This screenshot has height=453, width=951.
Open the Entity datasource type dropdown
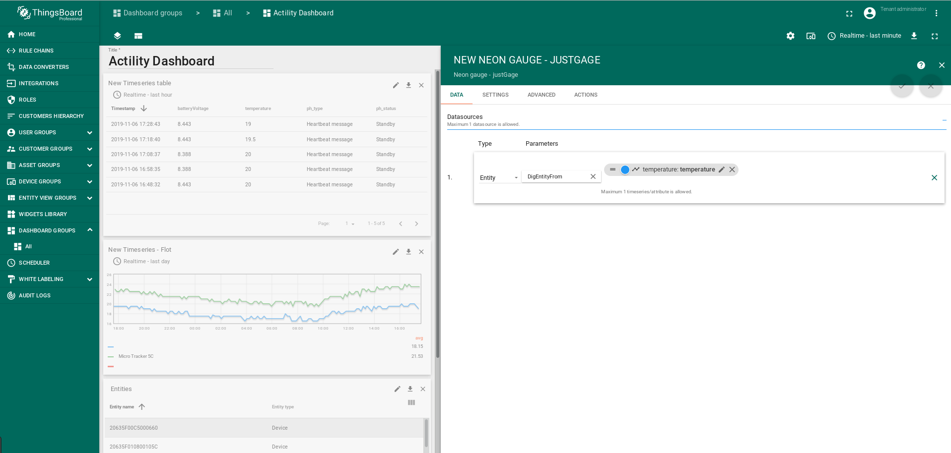click(x=499, y=177)
